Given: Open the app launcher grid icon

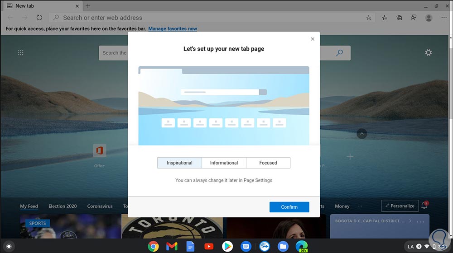Looking at the screenshot, I should (20, 53).
